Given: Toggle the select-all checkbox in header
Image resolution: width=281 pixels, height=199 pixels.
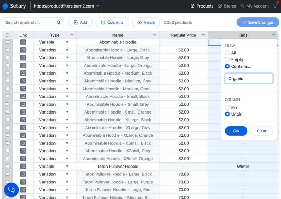Looking at the screenshot, I should coord(8,35).
